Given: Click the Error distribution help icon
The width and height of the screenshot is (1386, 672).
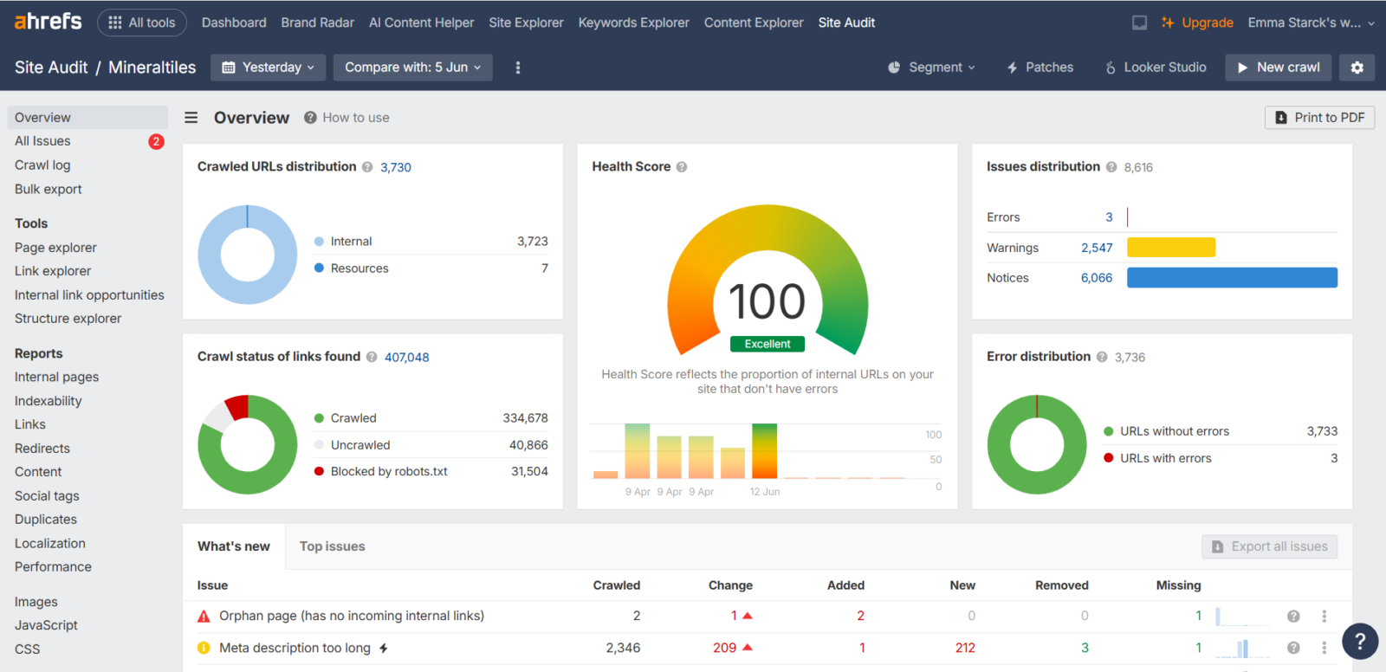Looking at the screenshot, I should 1102,357.
